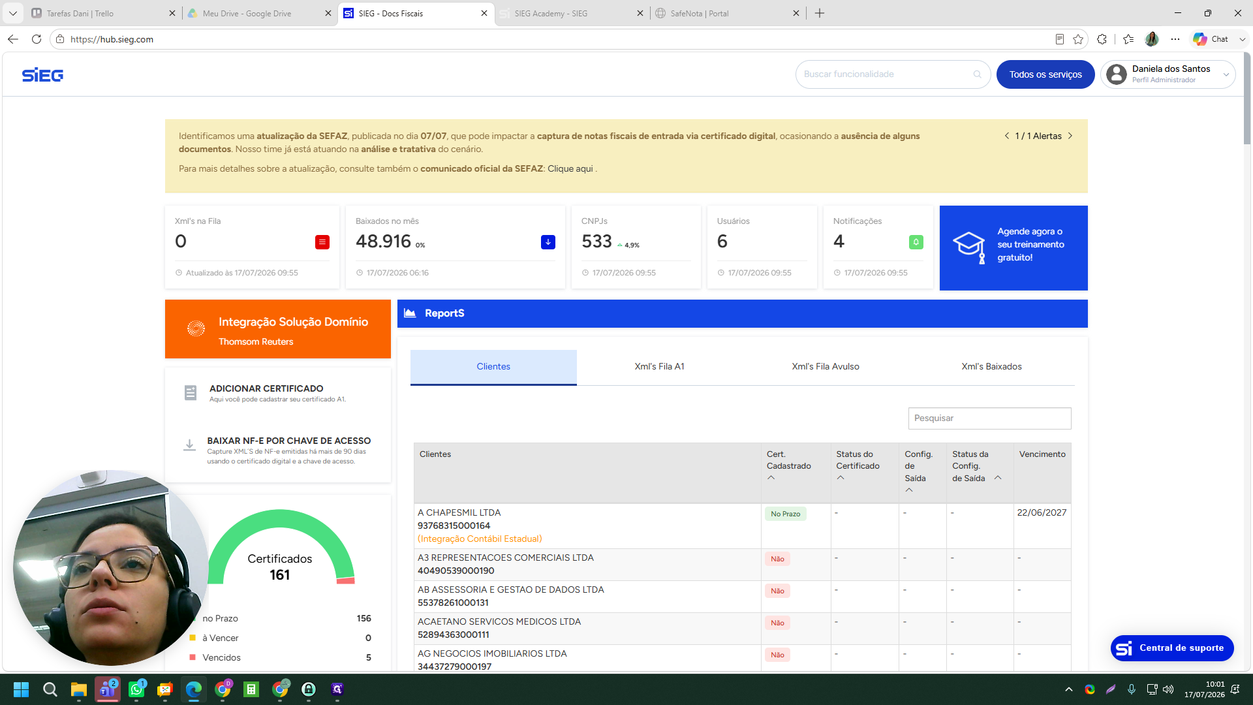Click the (Integração Contábil Estadual) text
This screenshot has width=1253, height=705.
coord(480,539)
